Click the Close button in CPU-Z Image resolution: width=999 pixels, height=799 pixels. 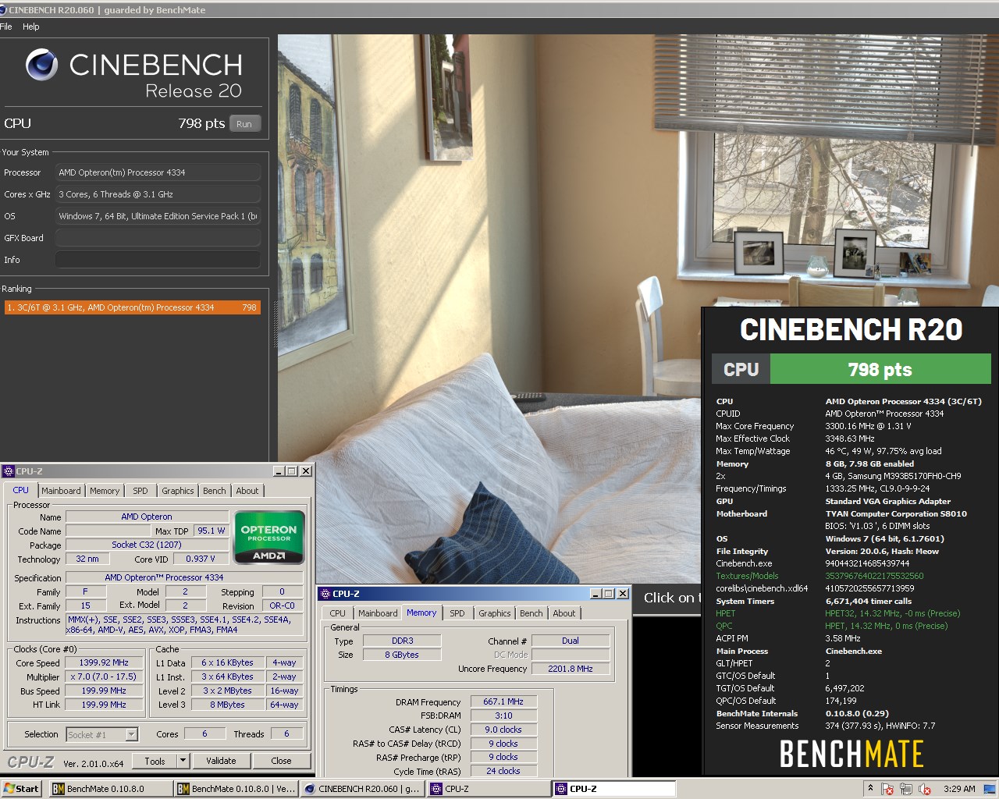(282, 761)
